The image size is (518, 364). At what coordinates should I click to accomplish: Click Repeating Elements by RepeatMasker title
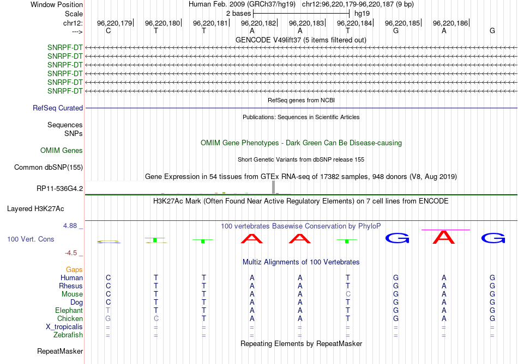pos(301,343)
